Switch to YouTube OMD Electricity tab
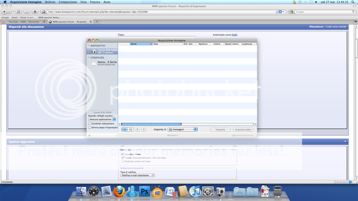358x201 pixels. (x=24, y=22)
